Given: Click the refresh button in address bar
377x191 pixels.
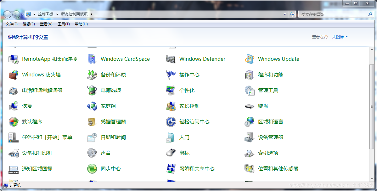Looking at the screenshot, I should click(x=292, y=14).
